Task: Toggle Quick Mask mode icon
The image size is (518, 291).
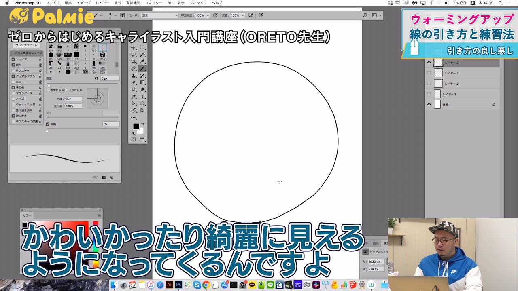Action: click(133, 140)
